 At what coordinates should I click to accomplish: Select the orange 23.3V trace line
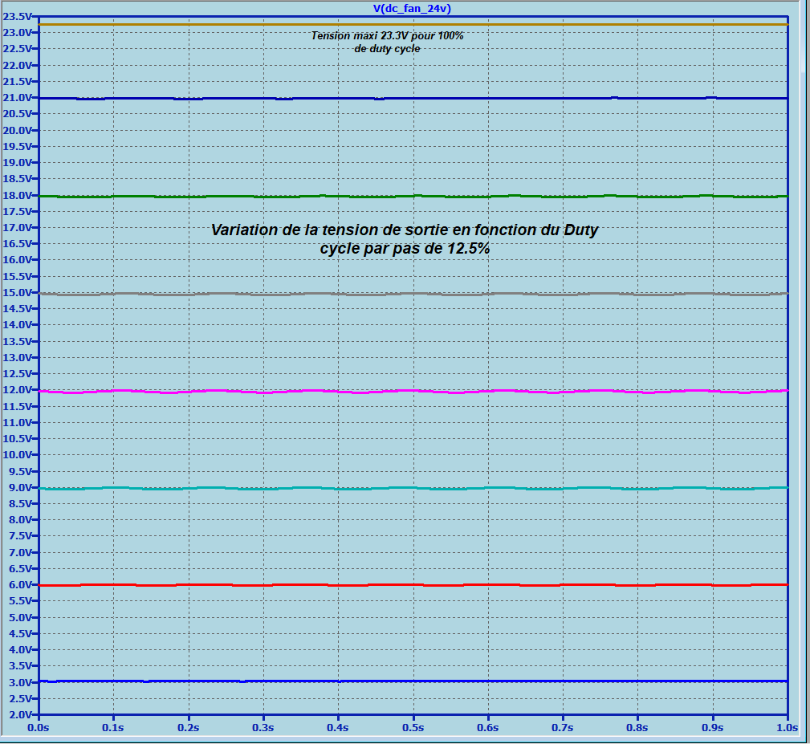413,24
